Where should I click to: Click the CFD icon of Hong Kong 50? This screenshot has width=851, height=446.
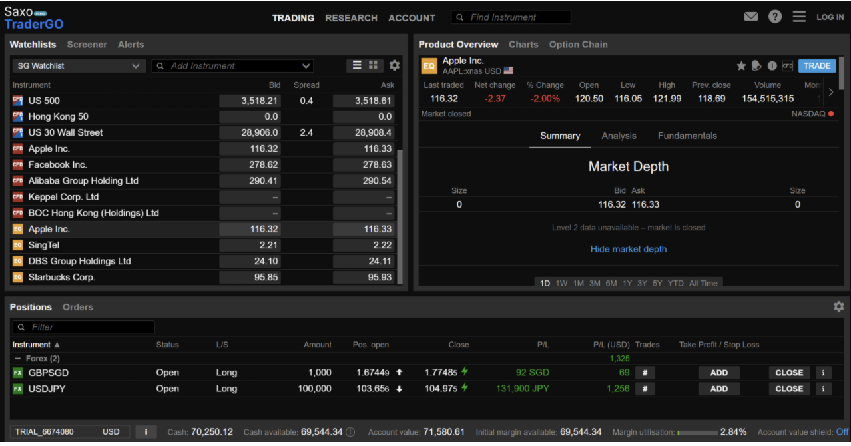click(x=18, y=116)
